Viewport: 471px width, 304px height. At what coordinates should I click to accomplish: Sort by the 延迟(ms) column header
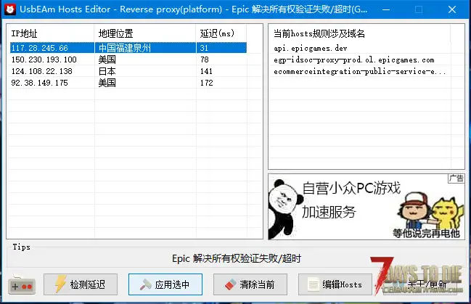(221, 33)
